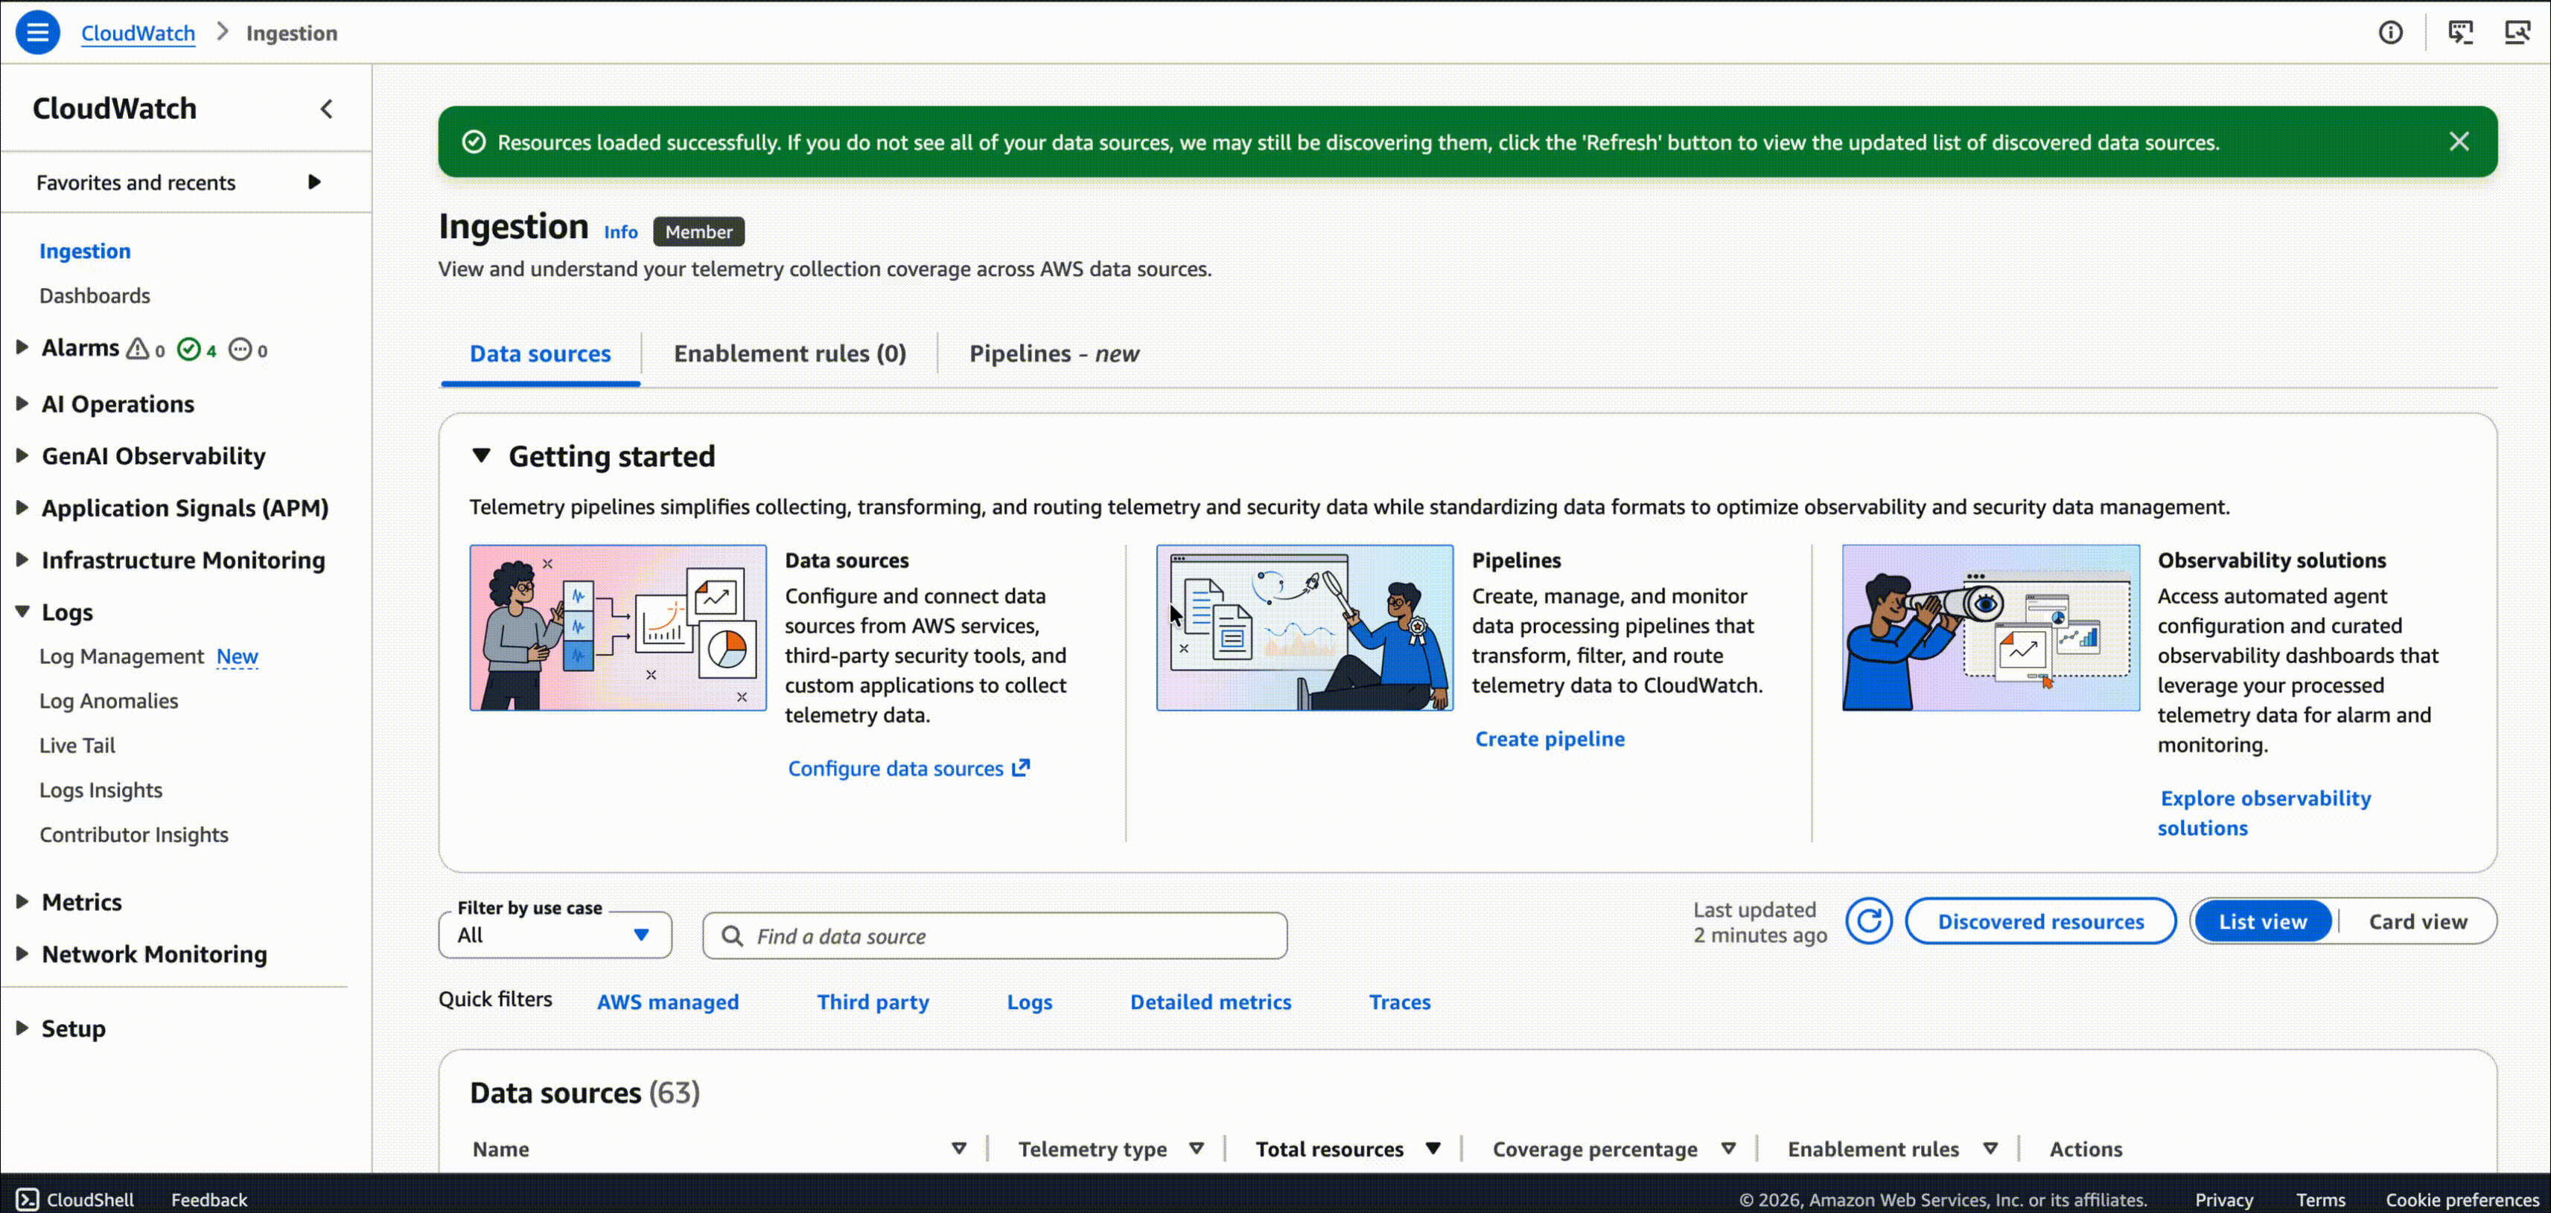Image resolution: width=2551 pixels, height=1213 pixels.
Task: Click the refresh data sources button
Action: [1869, 921]
